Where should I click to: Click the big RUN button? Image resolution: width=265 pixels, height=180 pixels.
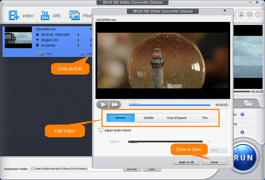coord(244,158)
